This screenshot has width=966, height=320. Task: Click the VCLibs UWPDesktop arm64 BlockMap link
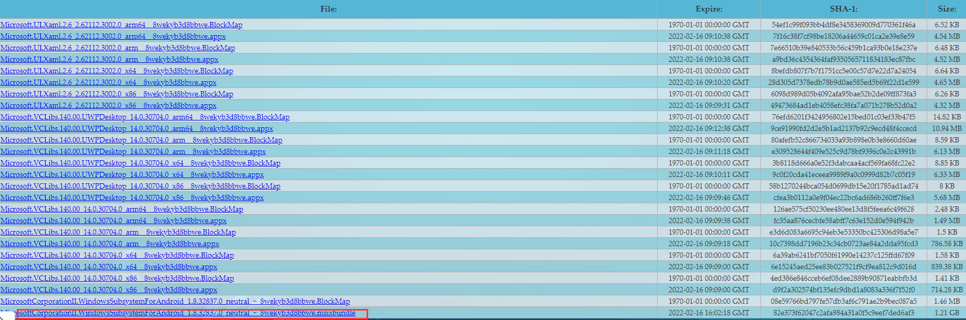(145, 117)
